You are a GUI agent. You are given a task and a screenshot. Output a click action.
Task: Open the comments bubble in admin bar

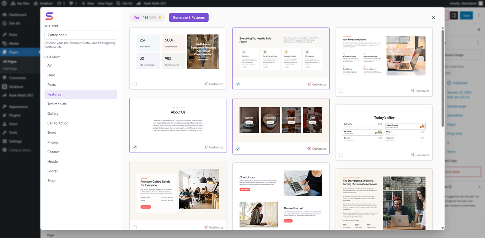click(x=73, y=3)
